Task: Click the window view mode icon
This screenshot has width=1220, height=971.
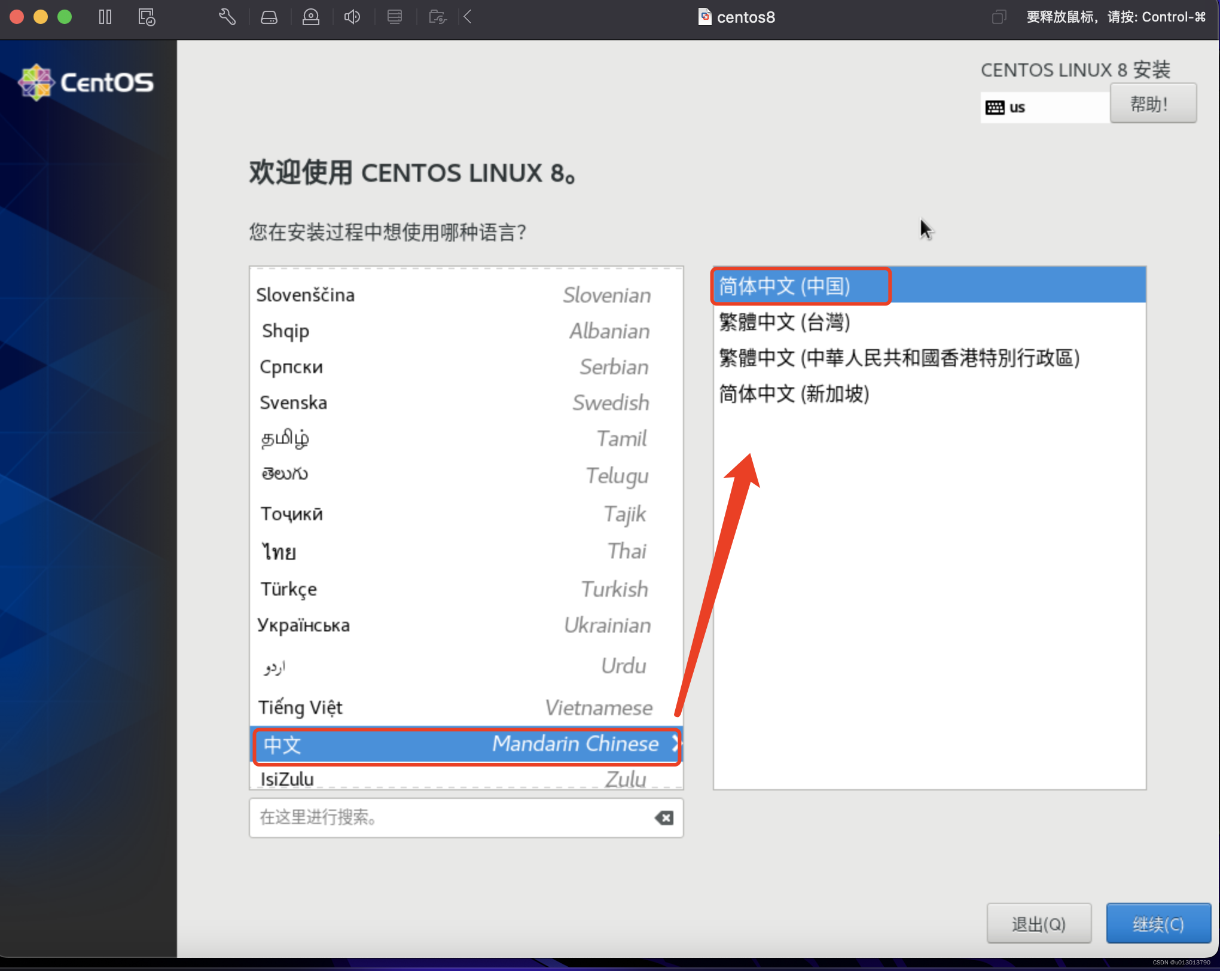Action: pyautogui.click(x=999, y=17)
